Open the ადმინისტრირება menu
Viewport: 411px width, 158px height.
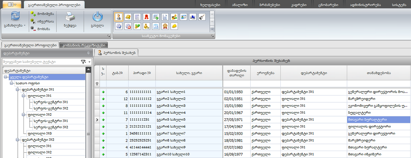click(x=365, y=5)
